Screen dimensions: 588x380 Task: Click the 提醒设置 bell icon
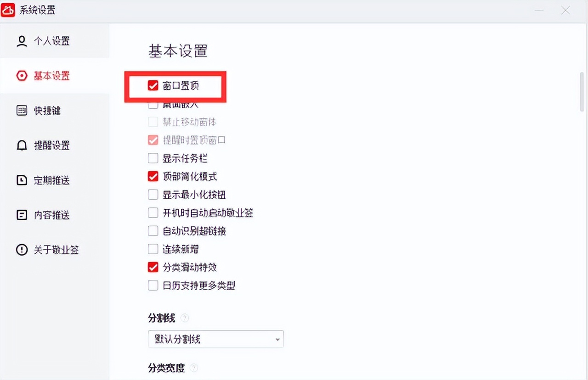click(22, 145)
